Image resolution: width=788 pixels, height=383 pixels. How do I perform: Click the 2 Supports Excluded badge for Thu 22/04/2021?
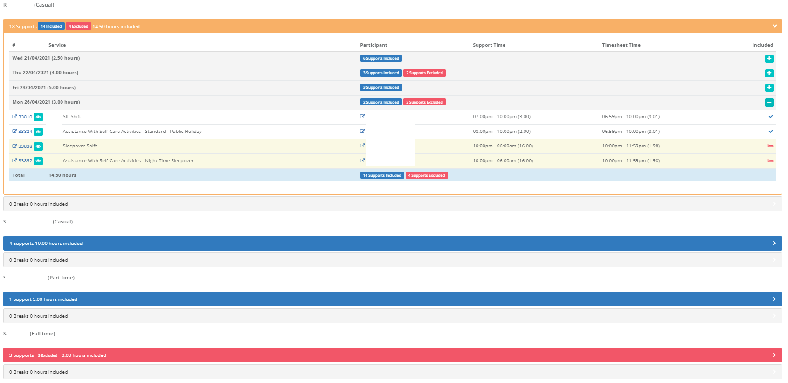[x=424, y=73]
